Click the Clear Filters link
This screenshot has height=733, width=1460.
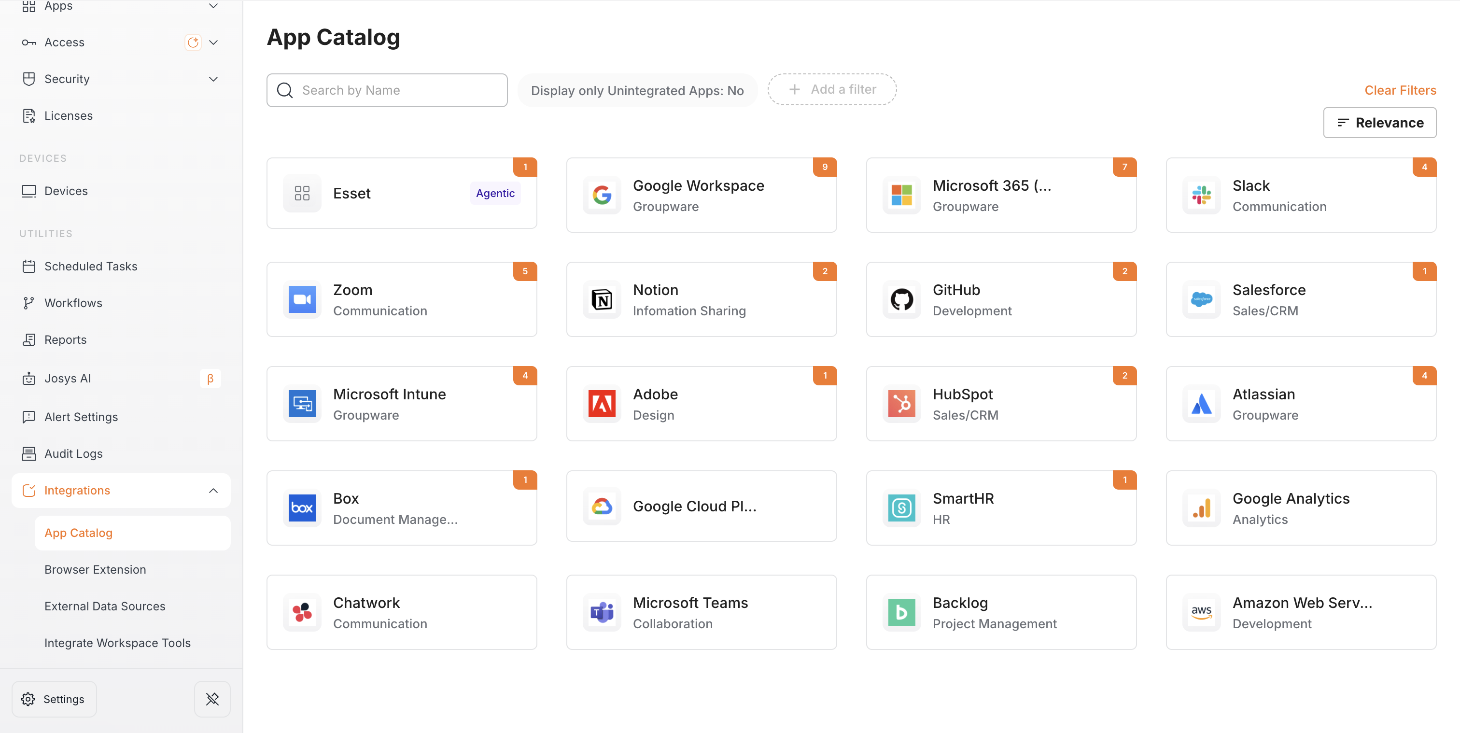click(x=1400, y=90)
